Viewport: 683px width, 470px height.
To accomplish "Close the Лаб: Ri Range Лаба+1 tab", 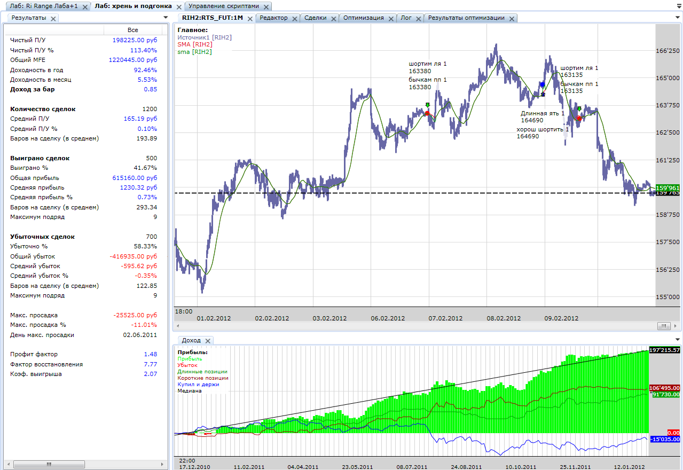I will 84,7.
